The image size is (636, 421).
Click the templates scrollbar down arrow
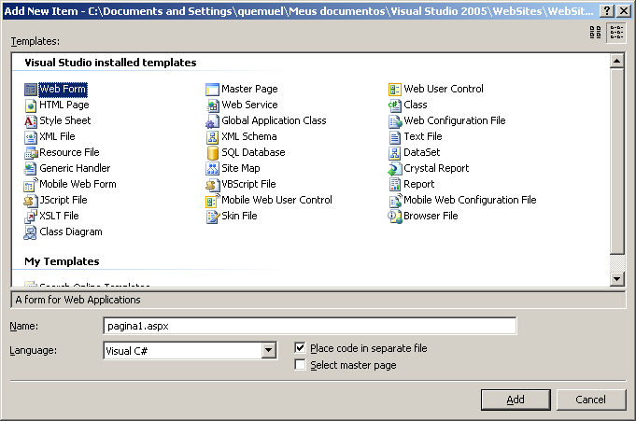coord(616,278)
